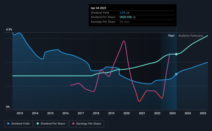This screenshot has height=131, width=212.
Task: Click the UK£0.036 dividend per share value
Action: 125,17
